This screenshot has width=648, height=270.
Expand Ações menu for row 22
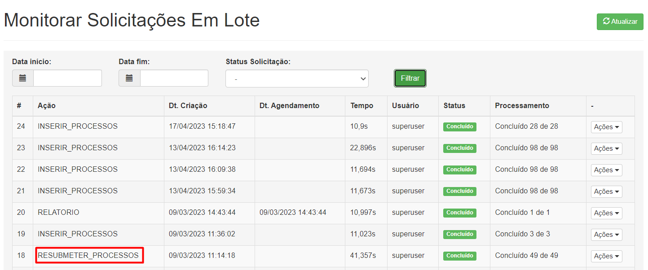[606, 170]
